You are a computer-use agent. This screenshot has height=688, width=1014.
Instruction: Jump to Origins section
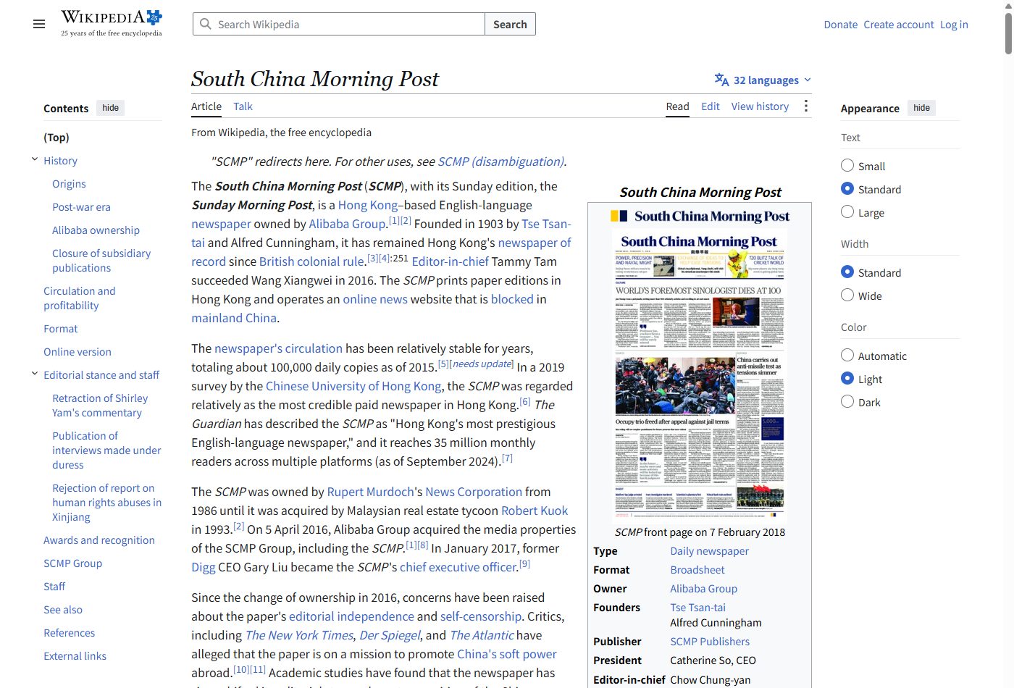tap(69, 184)
